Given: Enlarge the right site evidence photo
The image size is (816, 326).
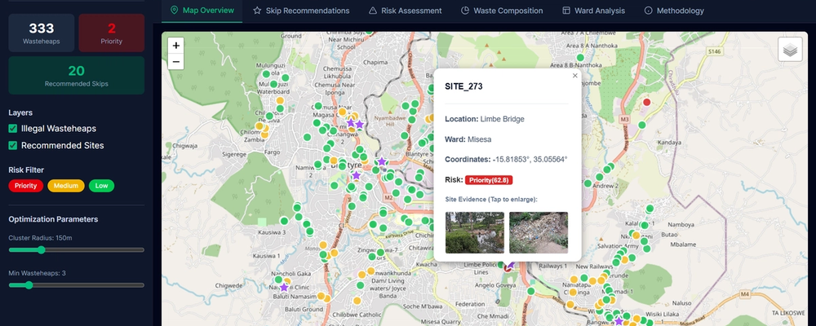Looking at the screenshot, I should point(539,232).
